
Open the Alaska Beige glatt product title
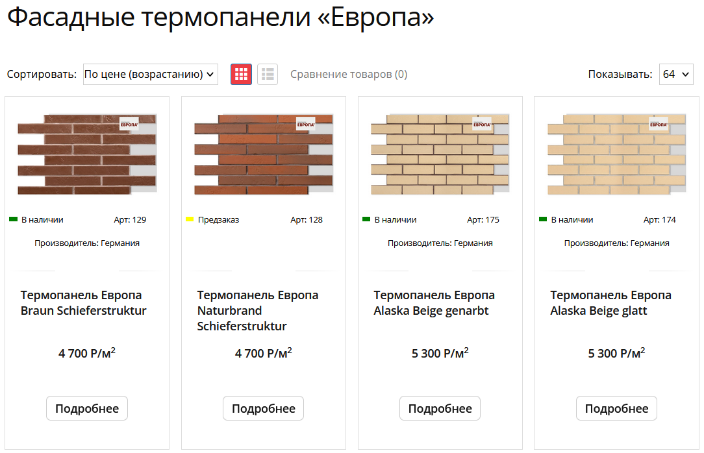point(610,302)
